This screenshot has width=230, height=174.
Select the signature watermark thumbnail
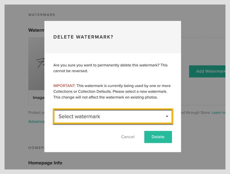pos(36,64)
